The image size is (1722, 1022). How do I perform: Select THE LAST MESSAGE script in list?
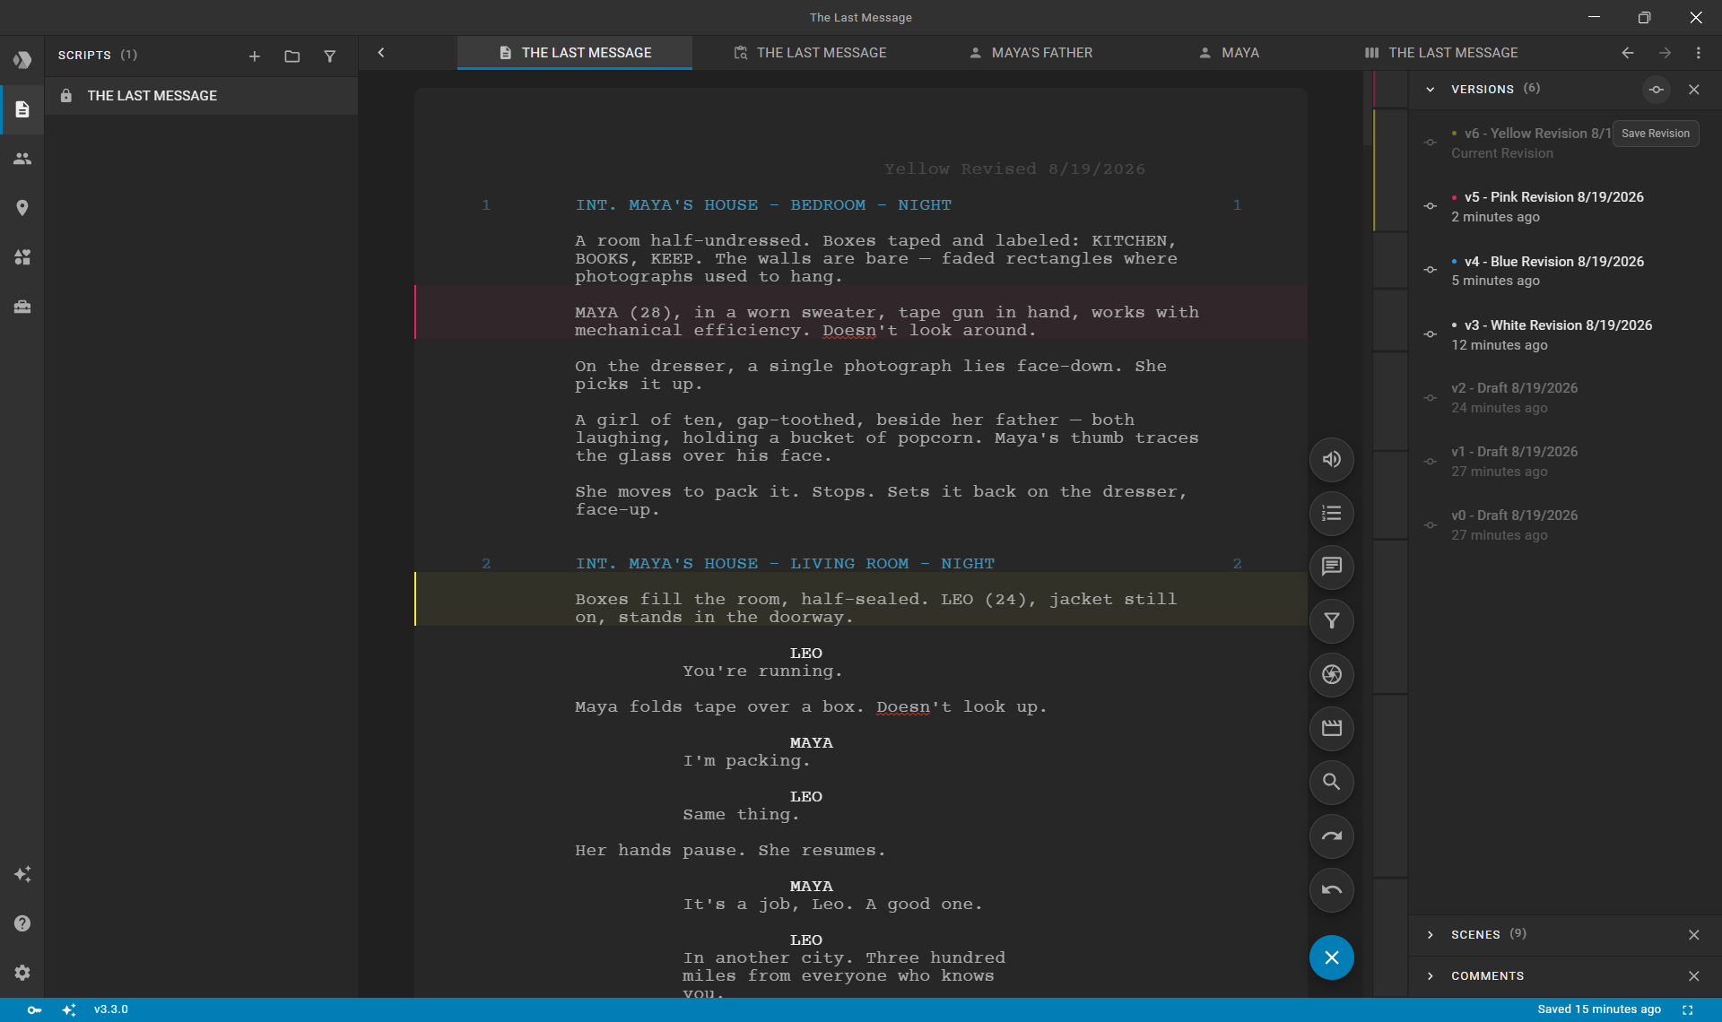click(201, 96)
